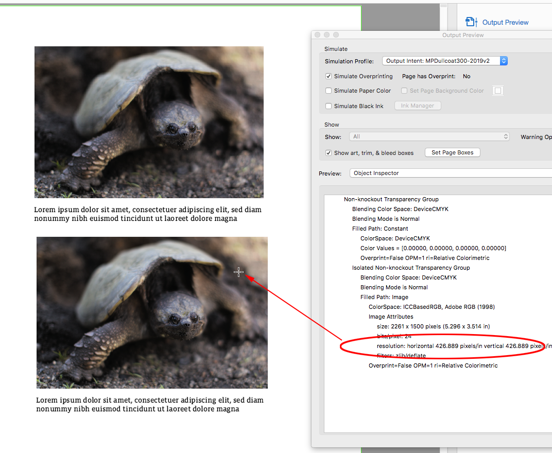Select the Filled Path: Image entry
This screenshot has width=552, height=453.
pyautogui.click(x=384, y=297)
